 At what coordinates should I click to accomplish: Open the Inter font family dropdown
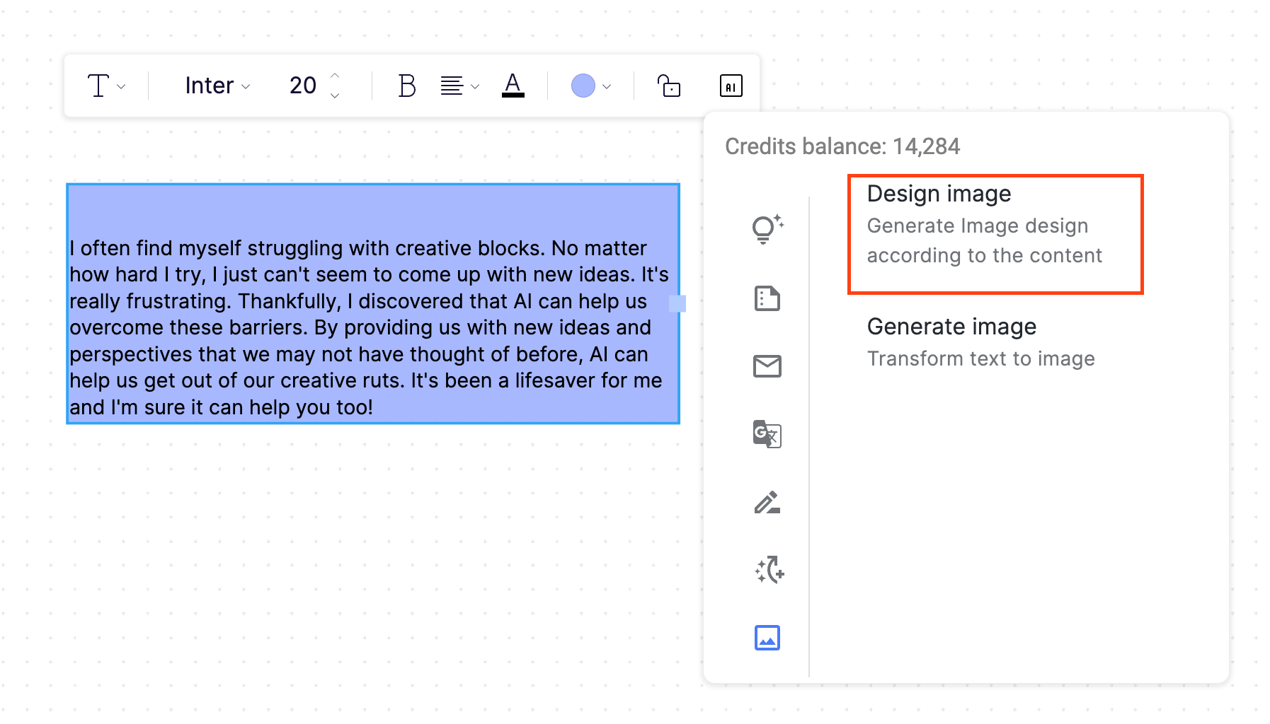[217, 86]
